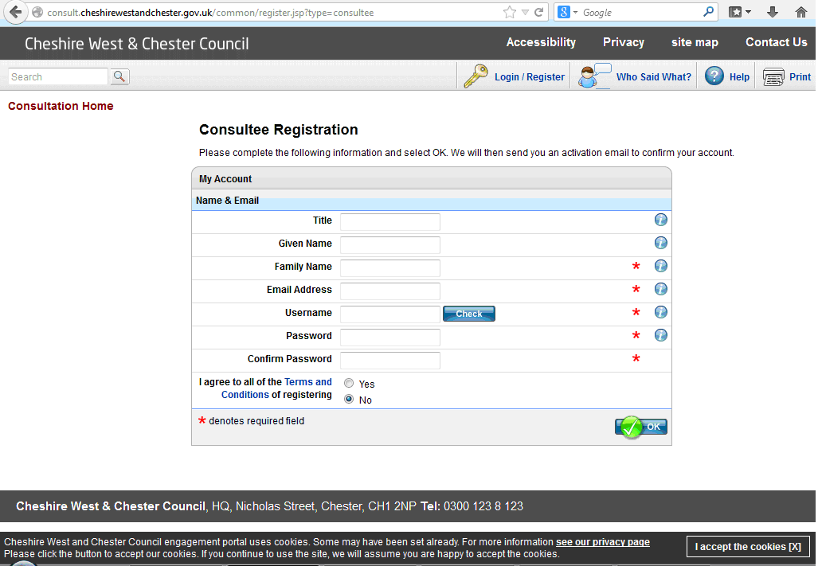This screenshot has height=566, width=818.
Task: Click the Email Address input field
Action: (389, 291)
